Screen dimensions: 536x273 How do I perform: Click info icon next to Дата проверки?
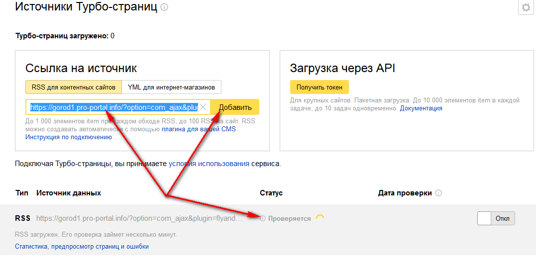pyautogui.click(x=438, y=193)
